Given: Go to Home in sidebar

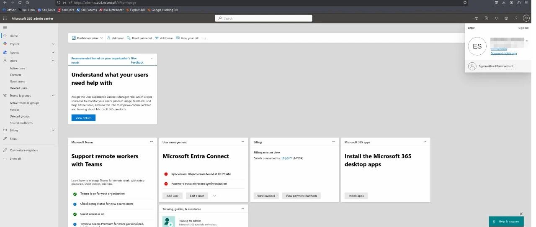Looking at the screenshot, I should 14,36.
